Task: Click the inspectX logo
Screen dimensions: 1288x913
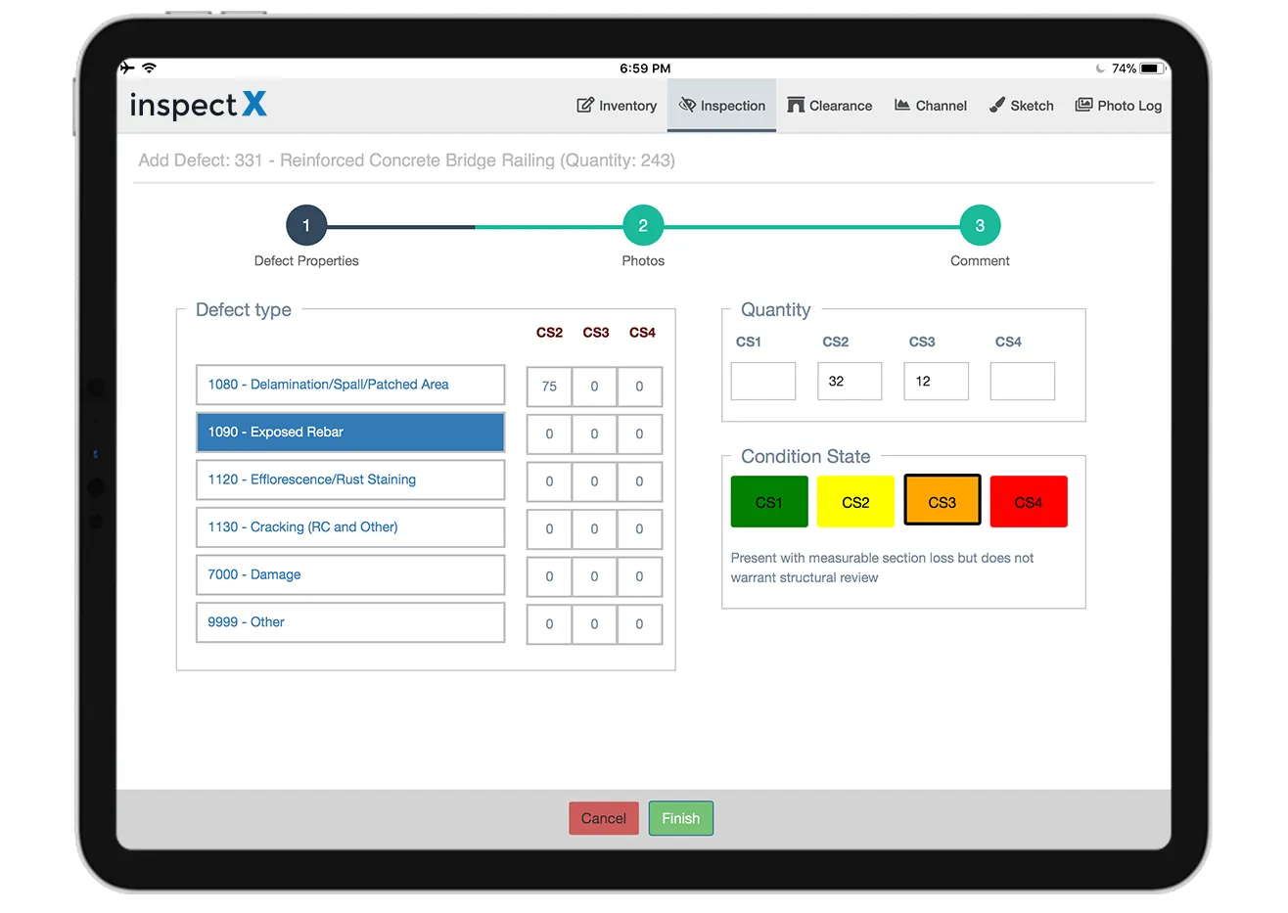Action: click(198, 107)
